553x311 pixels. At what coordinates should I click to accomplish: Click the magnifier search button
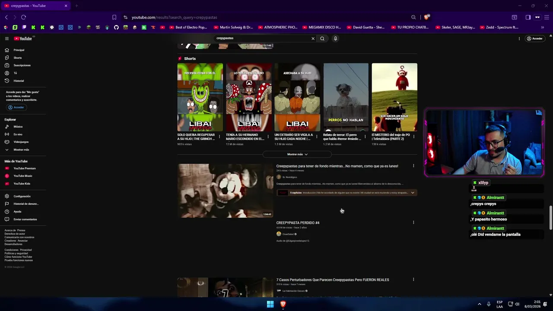[x=322, y=38]
